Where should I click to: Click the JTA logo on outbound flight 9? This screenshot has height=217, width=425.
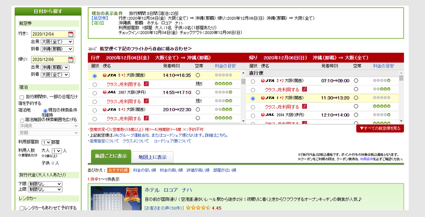pos(109,110)
